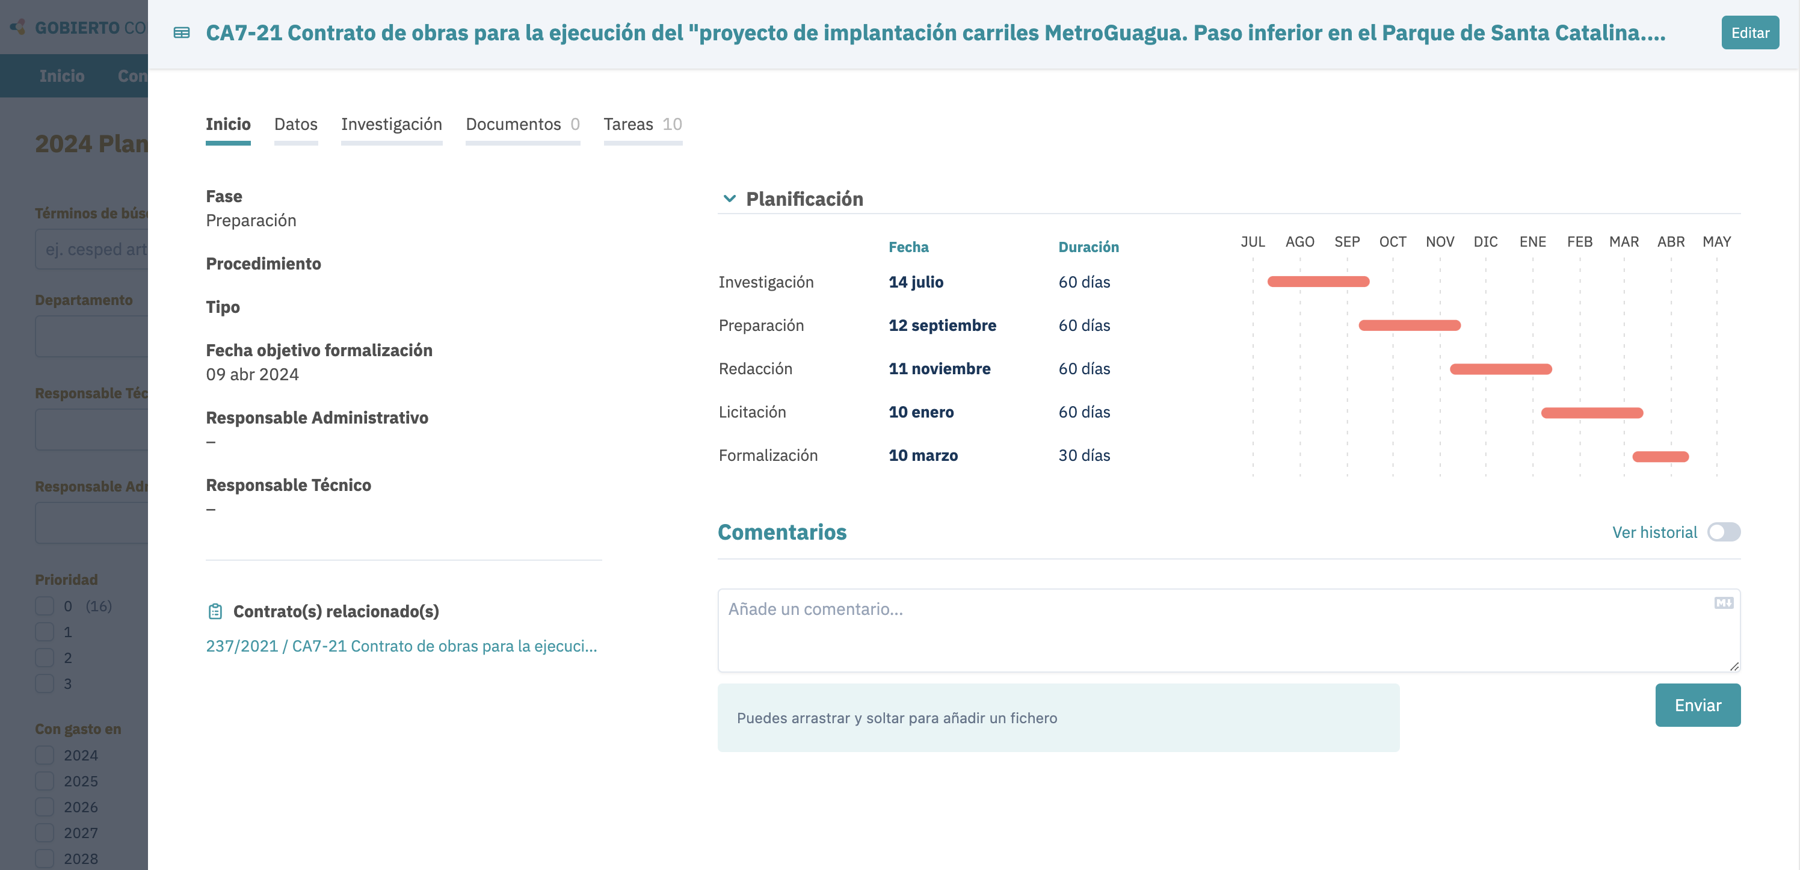
Task: Check the 2027 spending year checkbox
Action: coord(45,833)
